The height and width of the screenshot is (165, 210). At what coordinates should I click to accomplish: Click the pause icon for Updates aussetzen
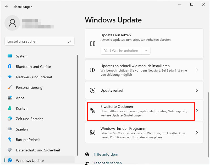pyautogui.click(x=93, y=44)
